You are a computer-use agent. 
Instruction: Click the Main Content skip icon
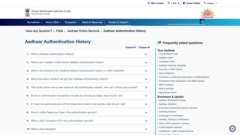pos(149,3)
